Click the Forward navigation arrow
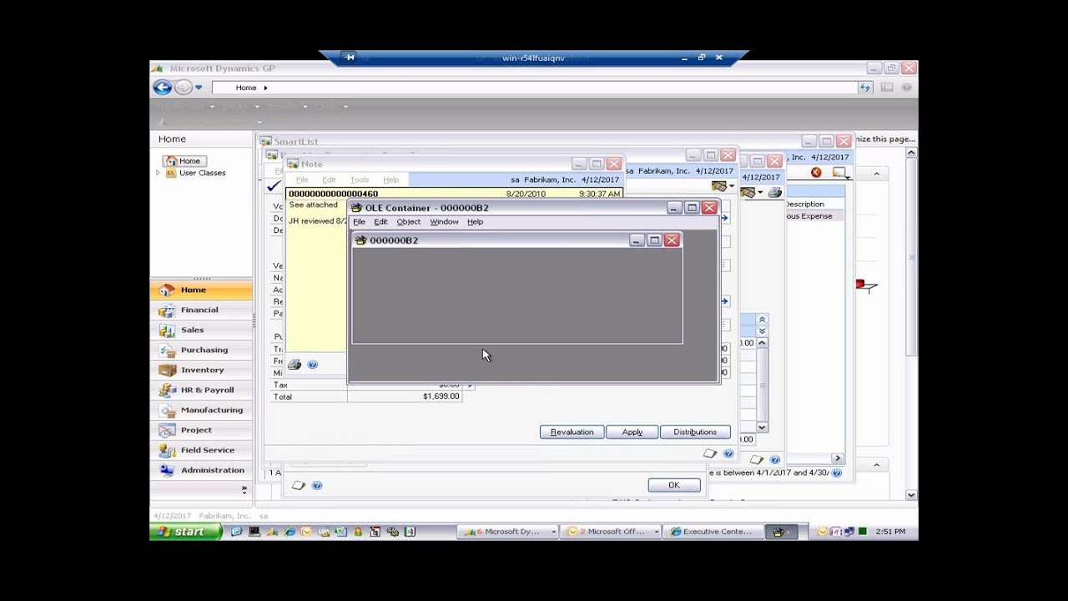Viewport: 1068px width, 601px height. pos(183,88)
